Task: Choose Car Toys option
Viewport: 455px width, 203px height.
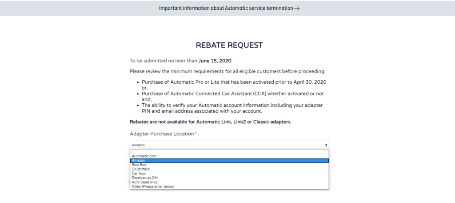Action: 229,174
